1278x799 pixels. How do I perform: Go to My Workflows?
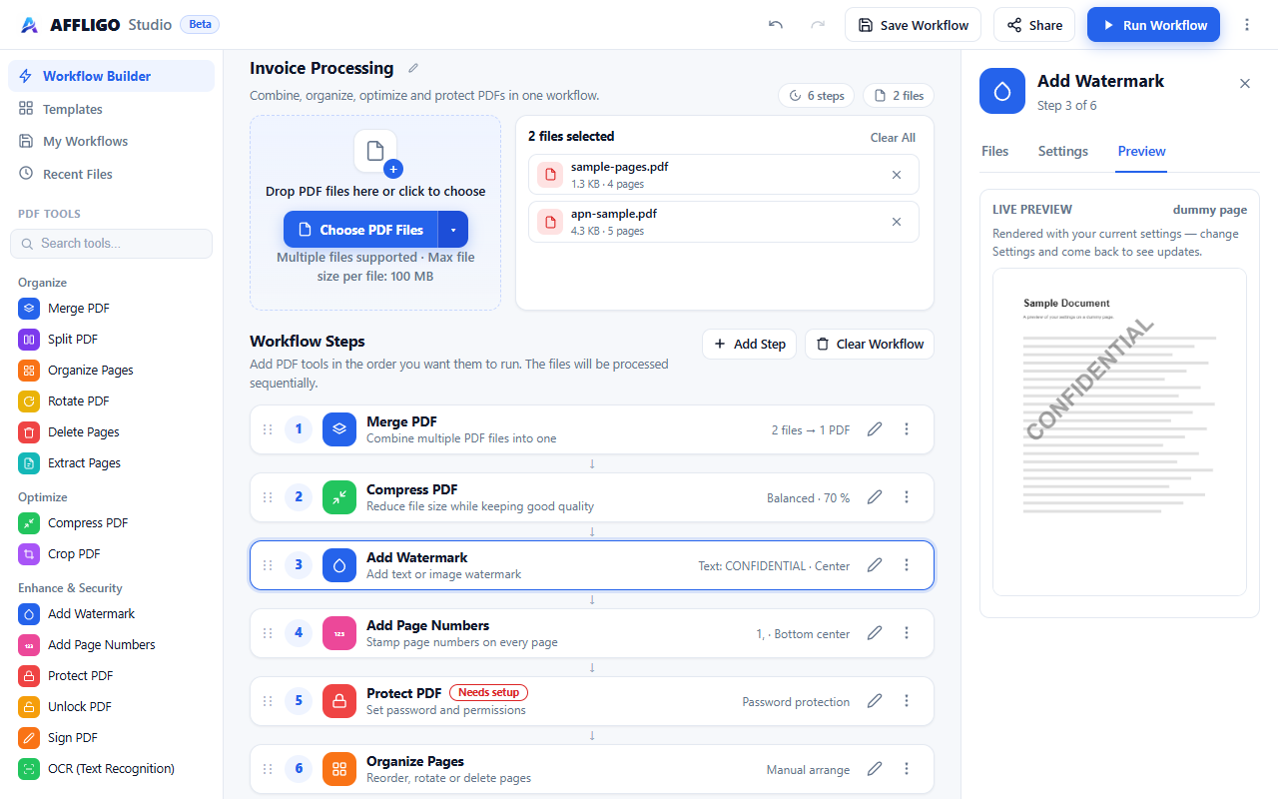pyautogui.click(x=111, y=141)
